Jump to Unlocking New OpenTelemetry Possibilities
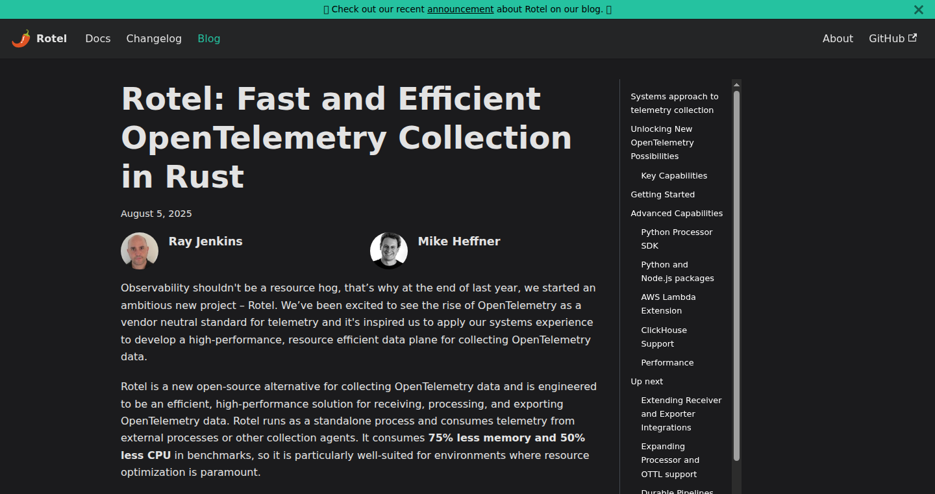935x494 pixels. coord(662,143)
